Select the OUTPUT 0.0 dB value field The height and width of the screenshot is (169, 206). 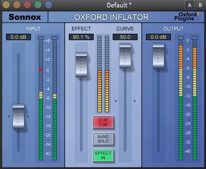pyautogui.click(x=158, y=37)
